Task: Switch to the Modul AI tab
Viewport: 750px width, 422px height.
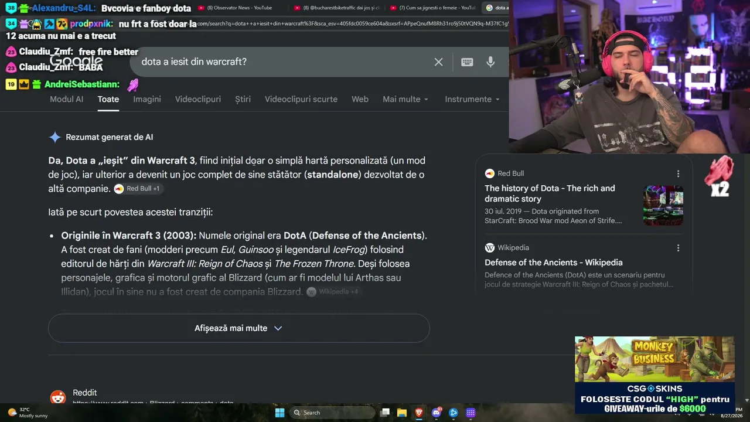Action: [66, 100]
